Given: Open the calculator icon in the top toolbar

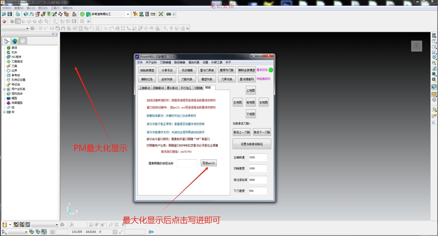Looking at the screenshot, I should point(147,14).
